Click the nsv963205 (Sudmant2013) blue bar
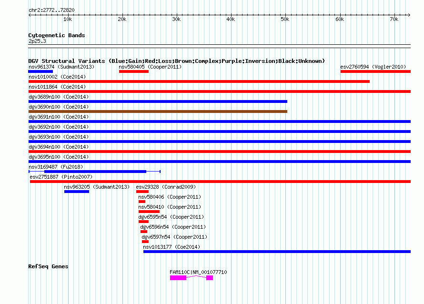Viewport: 424px width, 304px height. pos(77,192)
